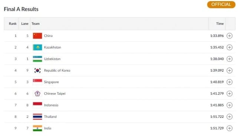Open Uzbekistan's result details plus button

click(x=229, y=59)
